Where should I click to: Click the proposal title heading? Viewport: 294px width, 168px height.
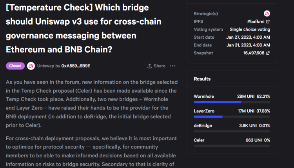tap(84, 29)
